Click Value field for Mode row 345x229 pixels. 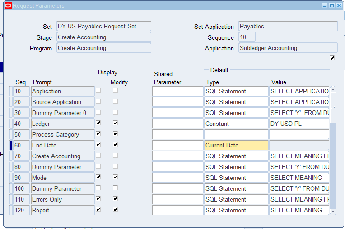pyautogui.click(x=299, y=178)
